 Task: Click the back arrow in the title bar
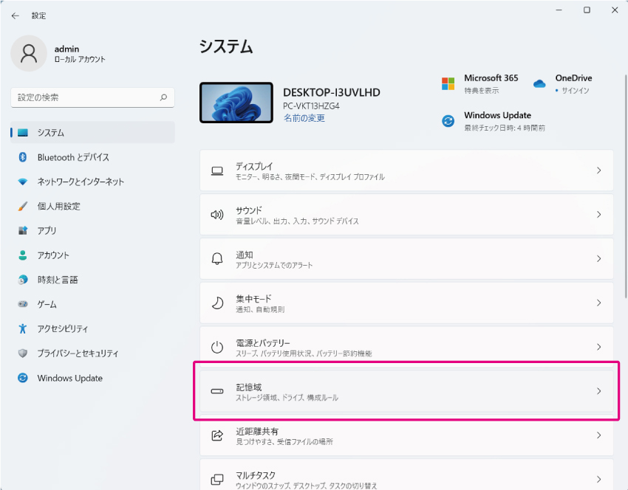[x=16, y=15]
